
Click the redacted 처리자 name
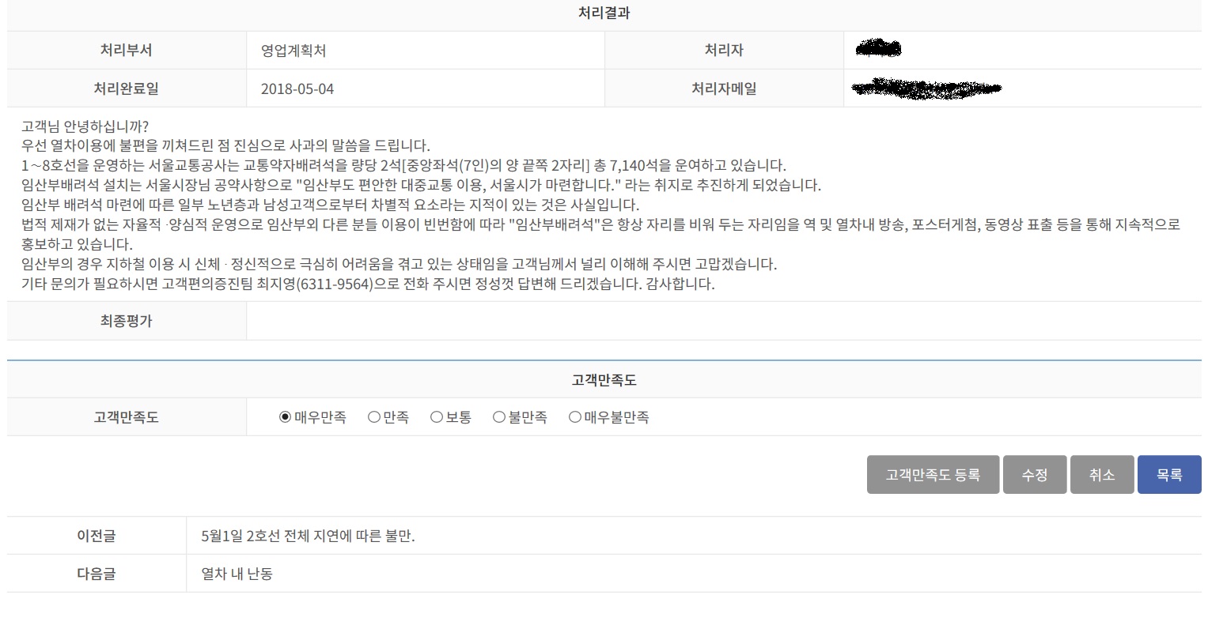(x=878, y=50)
